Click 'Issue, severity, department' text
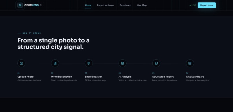This screenshot has width=233, height=112. click(x=165, y=80)
